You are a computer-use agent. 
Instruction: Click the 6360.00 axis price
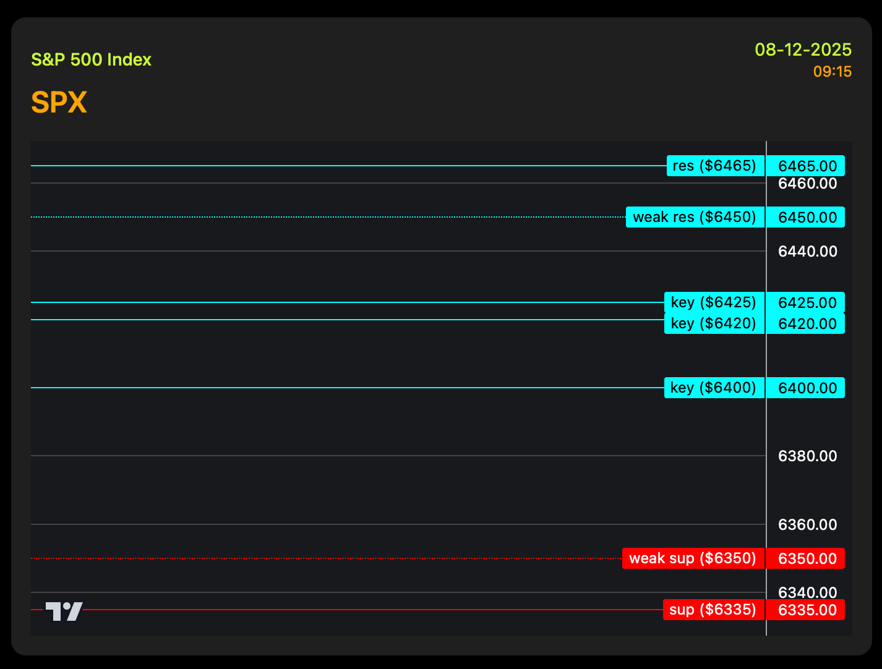(x=808, y=525)
